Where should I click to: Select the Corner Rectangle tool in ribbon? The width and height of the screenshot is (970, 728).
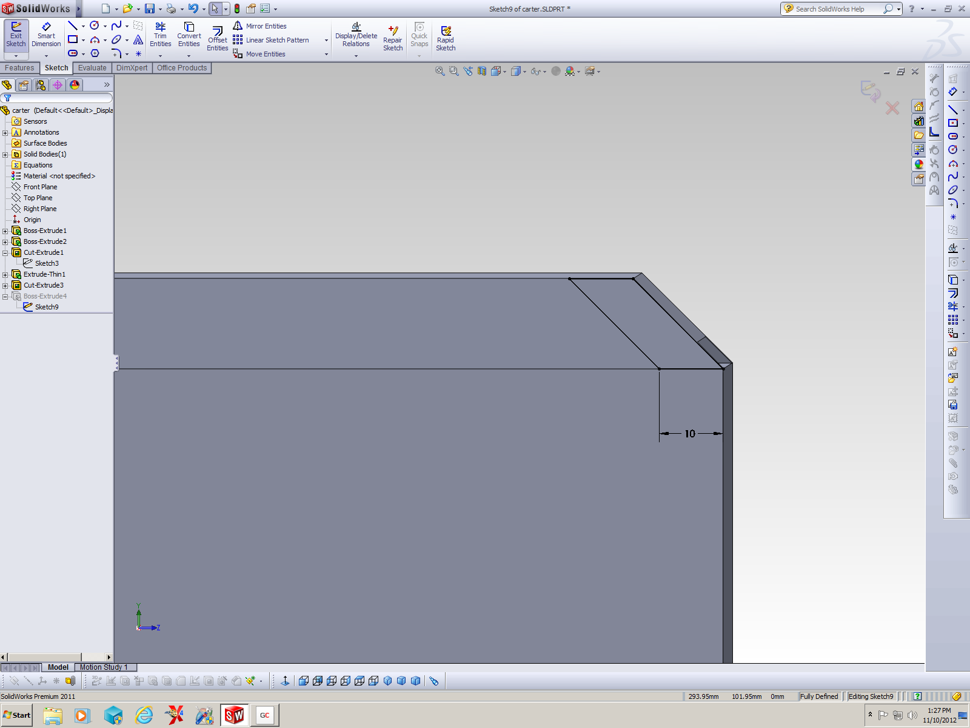73,39
